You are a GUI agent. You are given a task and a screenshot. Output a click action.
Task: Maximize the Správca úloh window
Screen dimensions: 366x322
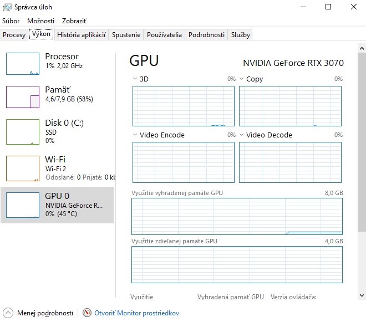[x=328, y=7]
